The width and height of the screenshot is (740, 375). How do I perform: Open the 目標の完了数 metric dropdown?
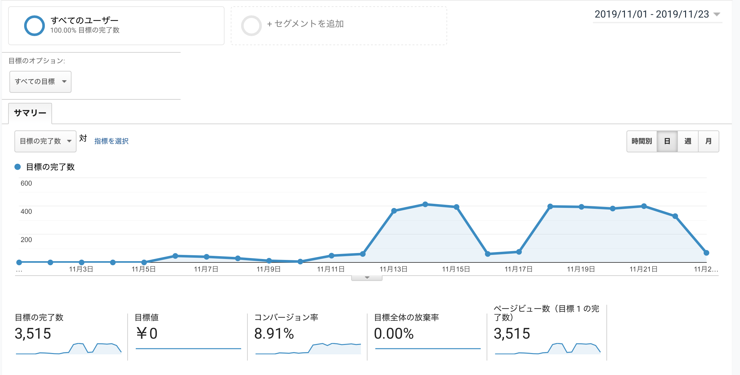coord(45,141)
